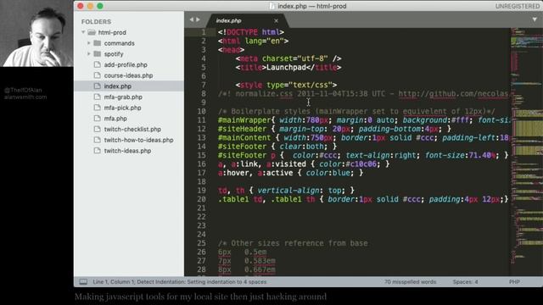
Task: Open twitch-ideas.php file
Action: pyautogui.click(x=127, y=151)
